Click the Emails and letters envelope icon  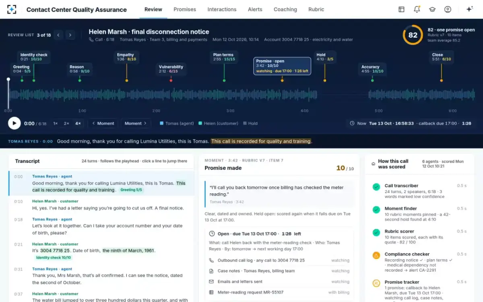coord(212,281)
